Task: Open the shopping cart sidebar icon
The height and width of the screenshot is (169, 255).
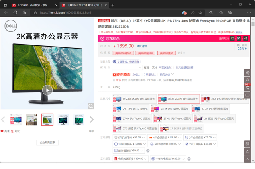Action: click(x=247, y=88)
